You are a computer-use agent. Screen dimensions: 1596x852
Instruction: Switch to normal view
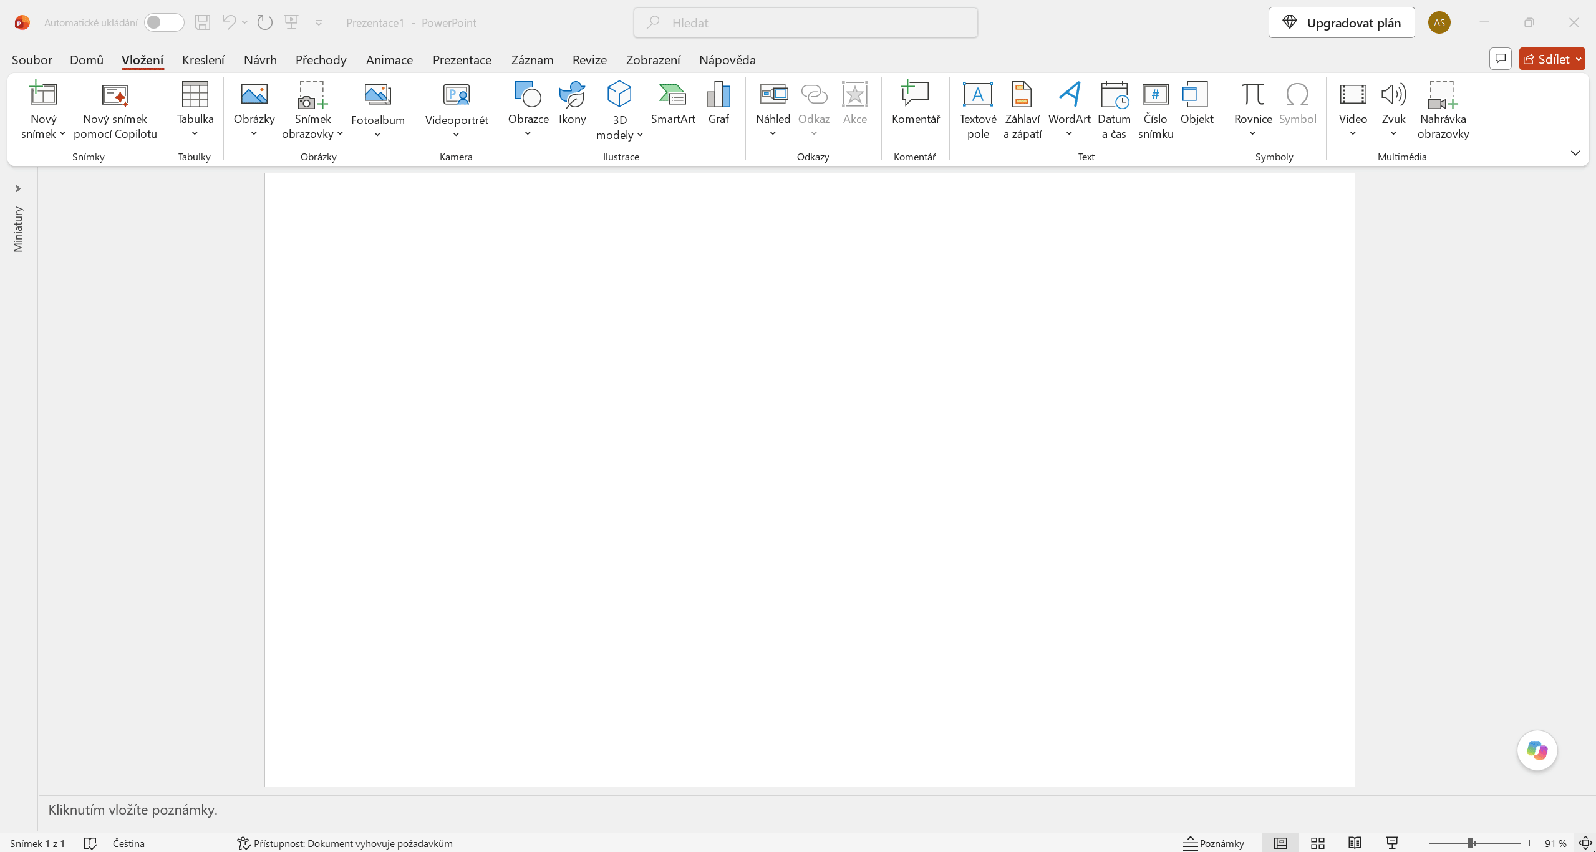(1280, 843)
